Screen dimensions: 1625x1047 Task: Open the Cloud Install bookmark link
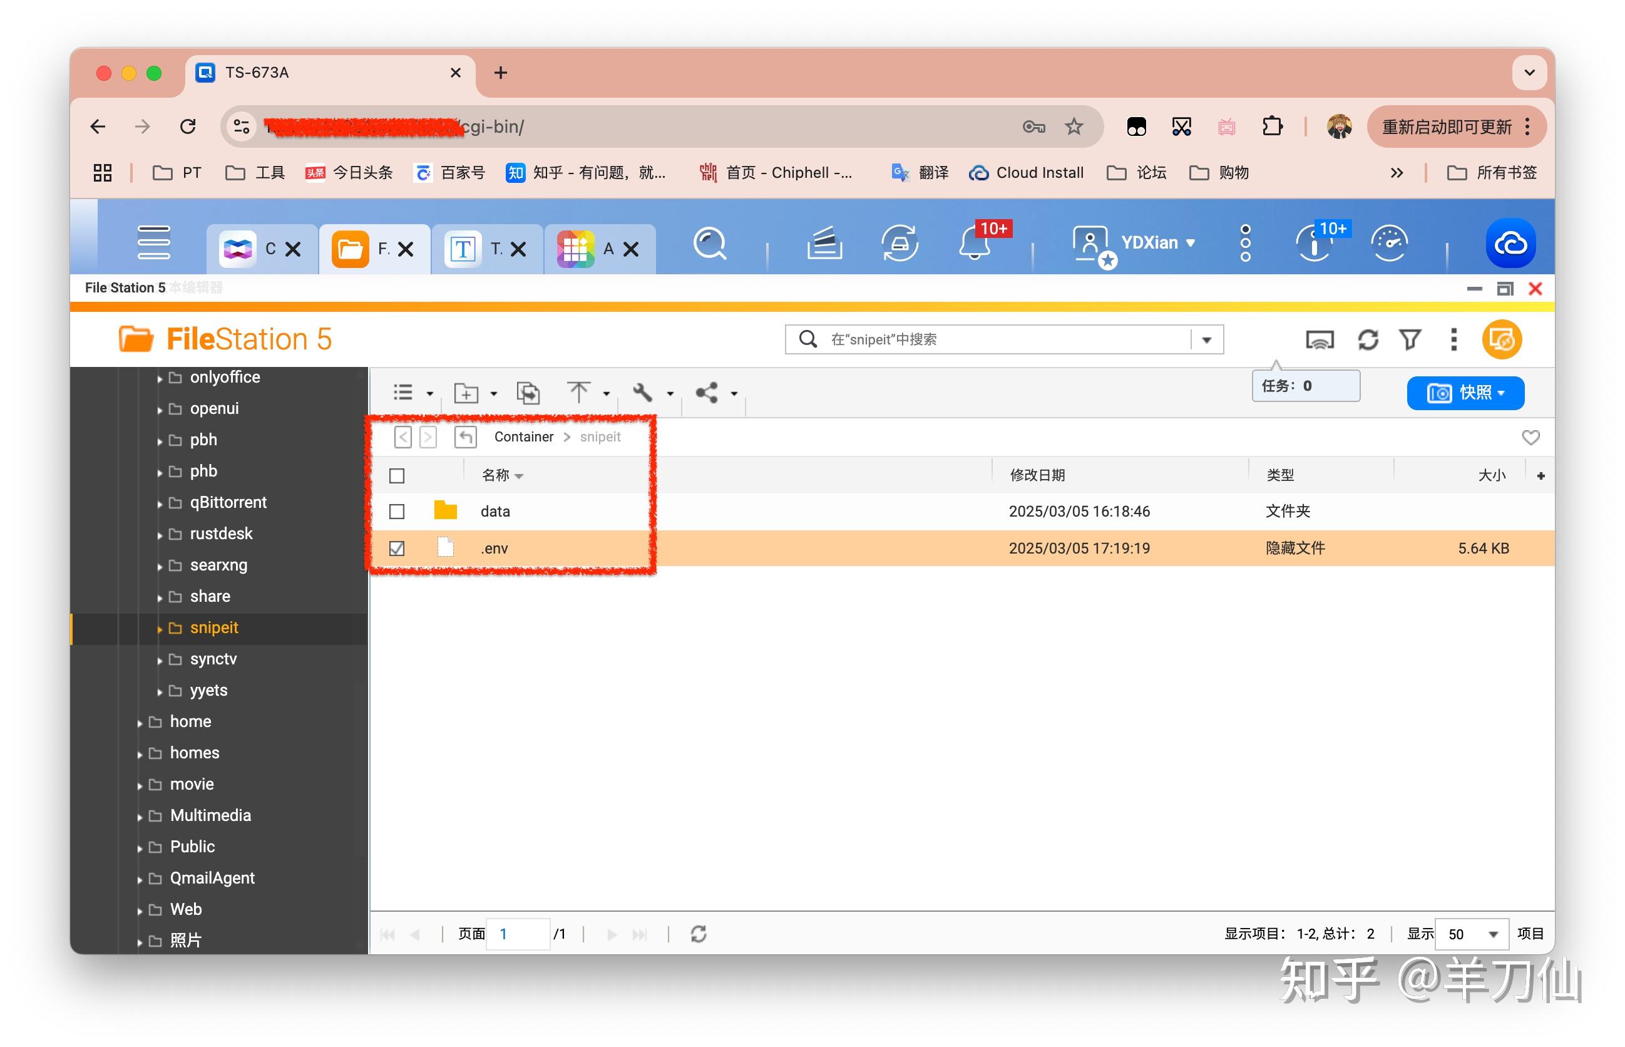(1026, 173)
